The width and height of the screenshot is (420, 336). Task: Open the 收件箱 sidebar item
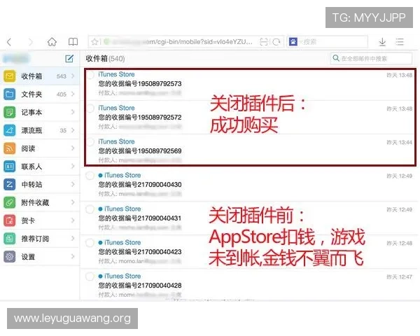(x=40, y=76)
